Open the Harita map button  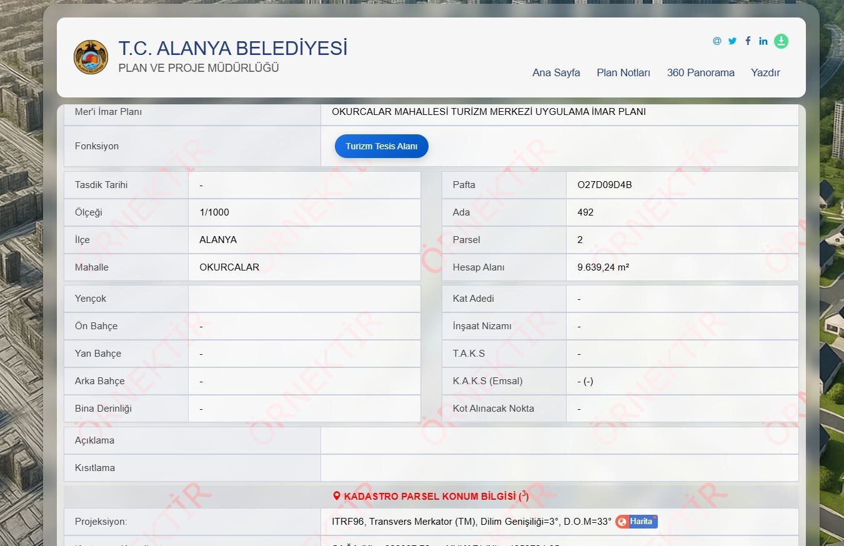(637, 522)
